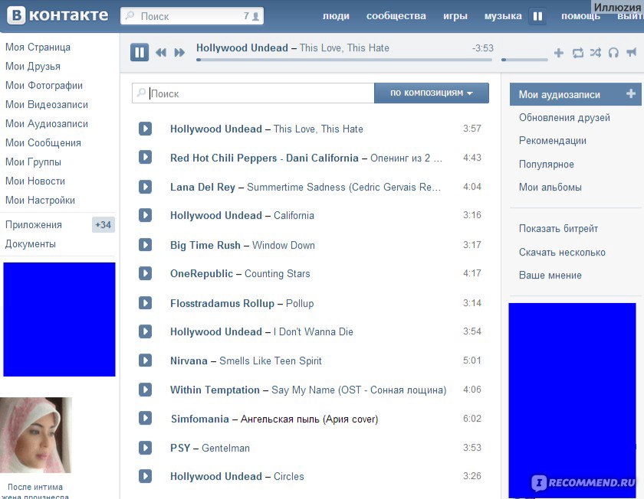Play Hollywood Undead – California
Screen dimensions: 644x499
click(x=145, y=215)
